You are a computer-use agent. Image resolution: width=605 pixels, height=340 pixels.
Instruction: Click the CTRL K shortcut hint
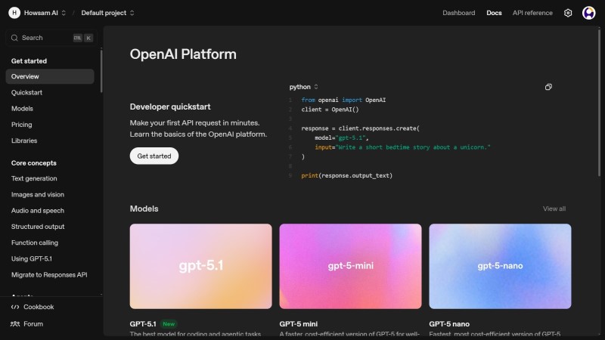tap(82, 38)
